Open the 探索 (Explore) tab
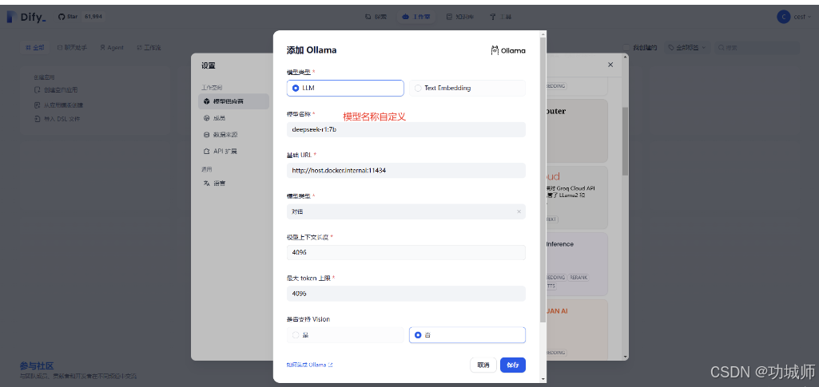 point(376,17)
